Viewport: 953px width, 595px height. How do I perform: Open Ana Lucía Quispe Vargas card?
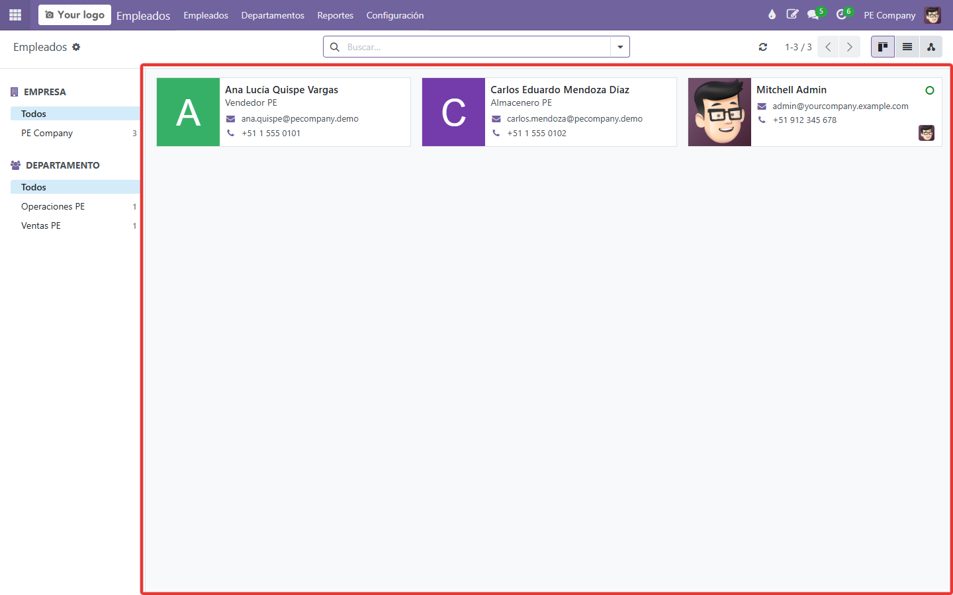tap(283, 112)
